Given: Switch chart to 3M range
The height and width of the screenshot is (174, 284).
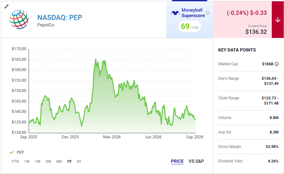Looking at the screenshot, I should click(x=48, y=161).
